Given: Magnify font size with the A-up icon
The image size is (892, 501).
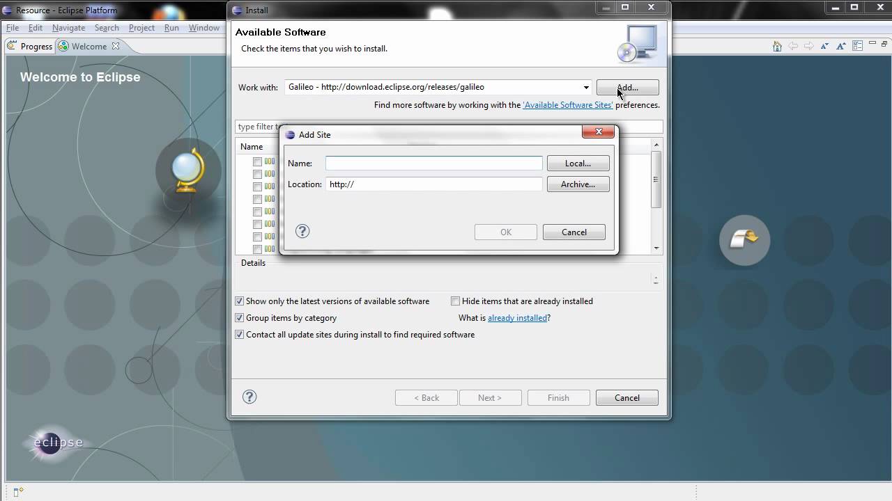Looking at the screenshot, I should click(x=841, y=46).
